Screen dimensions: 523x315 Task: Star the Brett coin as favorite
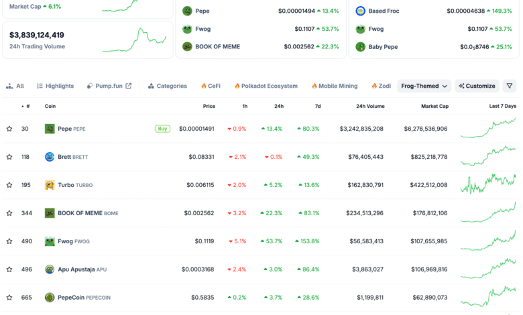[9, 157]
